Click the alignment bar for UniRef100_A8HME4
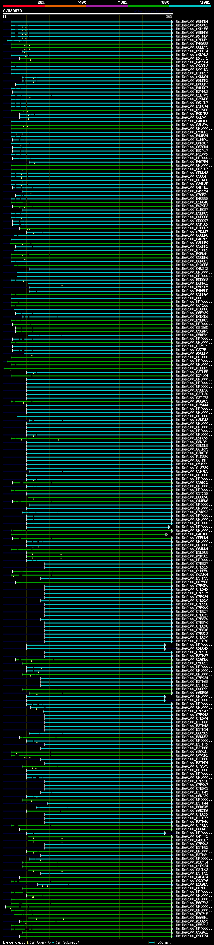 click(x=92, y=22)
